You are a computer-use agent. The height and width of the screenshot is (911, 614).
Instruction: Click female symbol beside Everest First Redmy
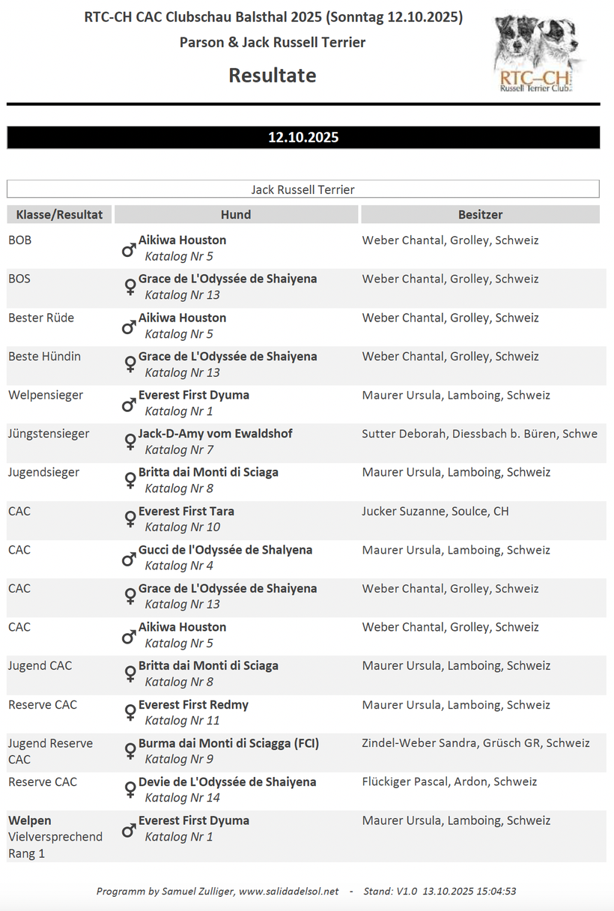coord(130,713)
